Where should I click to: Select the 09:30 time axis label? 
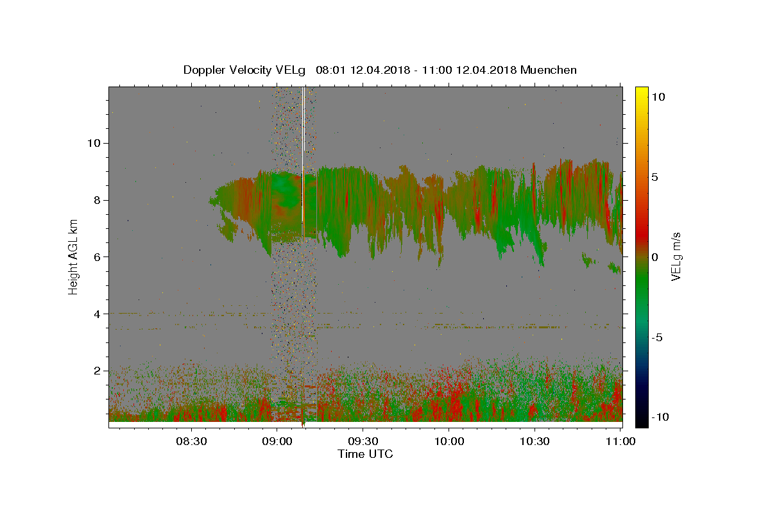pyautogui.click(x=363, y=441)
